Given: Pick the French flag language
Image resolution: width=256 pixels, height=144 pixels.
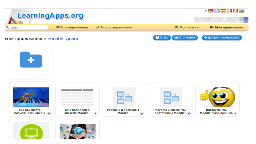Looking at the screenshot, I should (229, 11).
